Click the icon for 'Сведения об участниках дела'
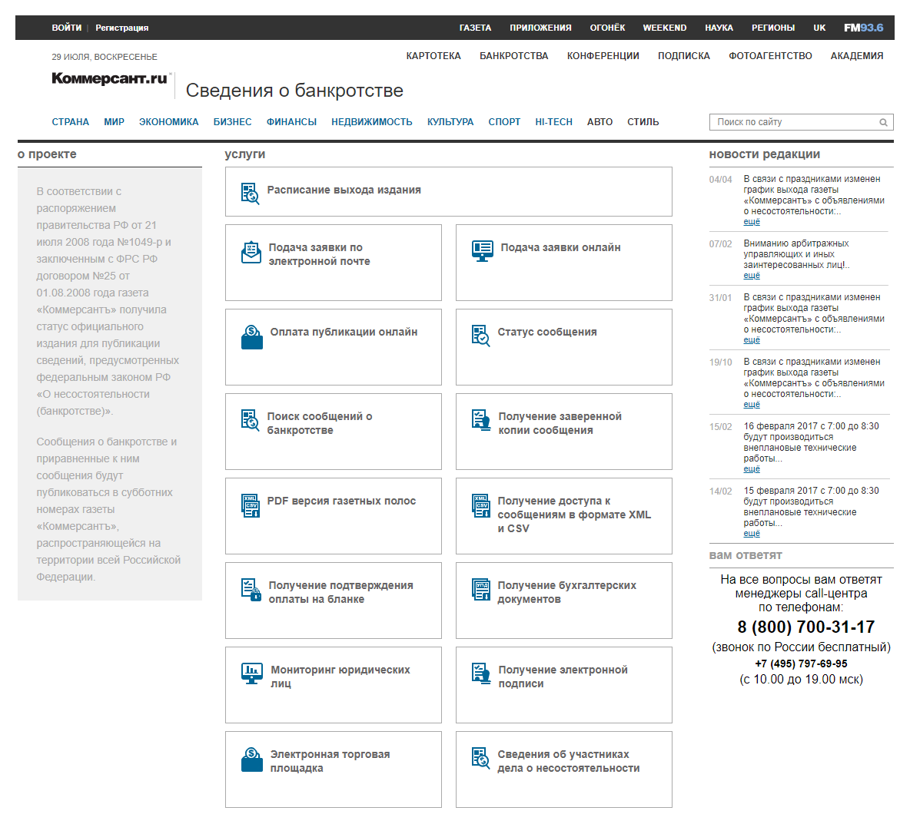 click(x=481, y=757)
